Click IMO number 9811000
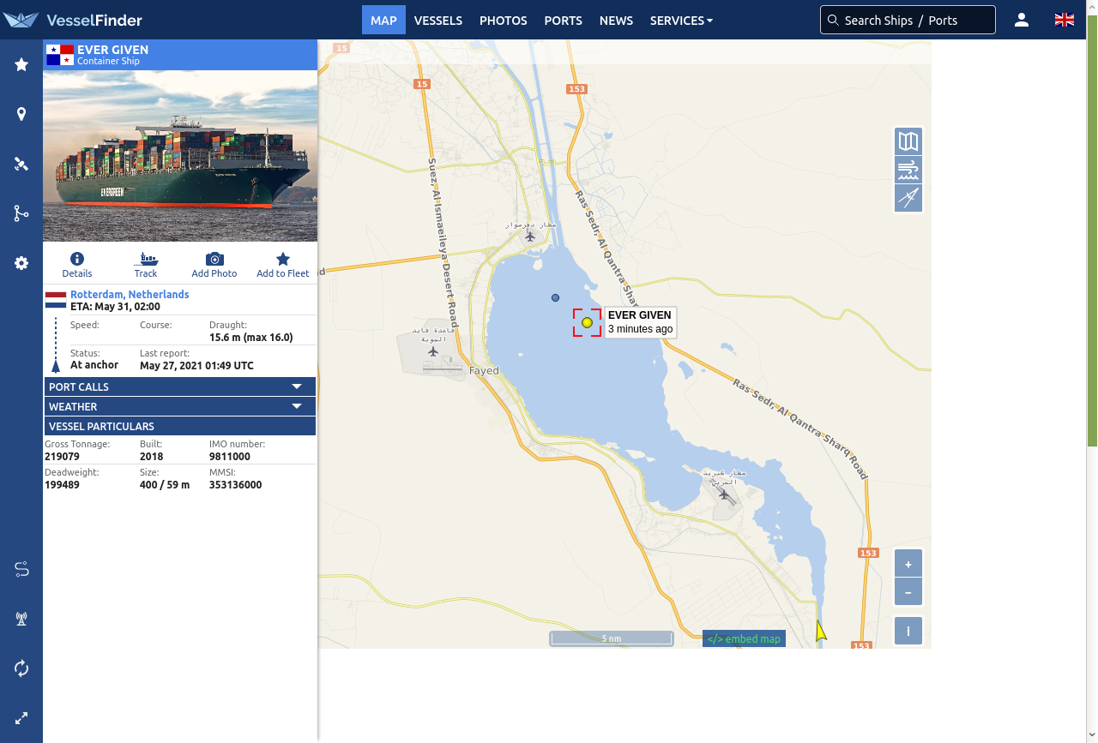Image resolution: width=1098 pixels, height=743 pixels. pyautogui.click(x=230, y=457)
